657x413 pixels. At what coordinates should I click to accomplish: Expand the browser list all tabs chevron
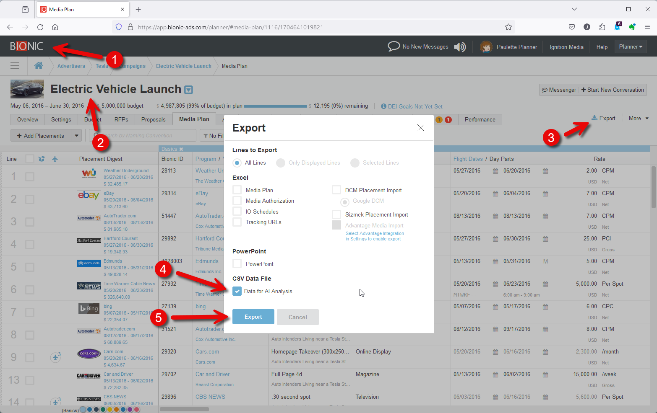[574, 9]
